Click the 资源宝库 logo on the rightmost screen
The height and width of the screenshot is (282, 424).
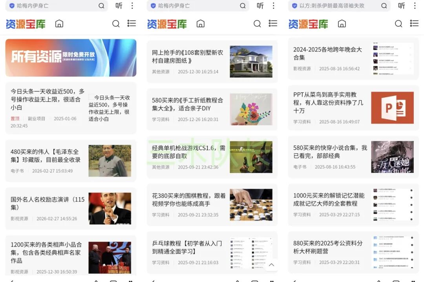coord(308,24)
